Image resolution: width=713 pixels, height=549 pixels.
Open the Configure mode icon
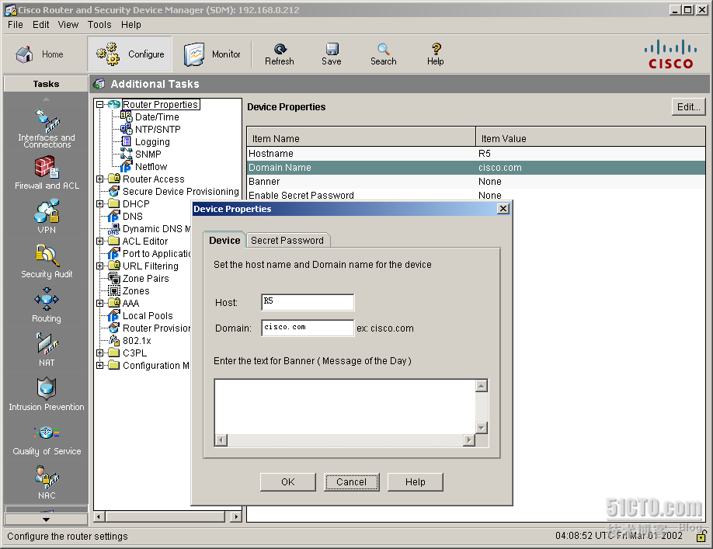(130, 54)
